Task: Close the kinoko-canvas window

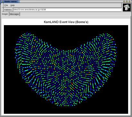Action: point(129,2)
